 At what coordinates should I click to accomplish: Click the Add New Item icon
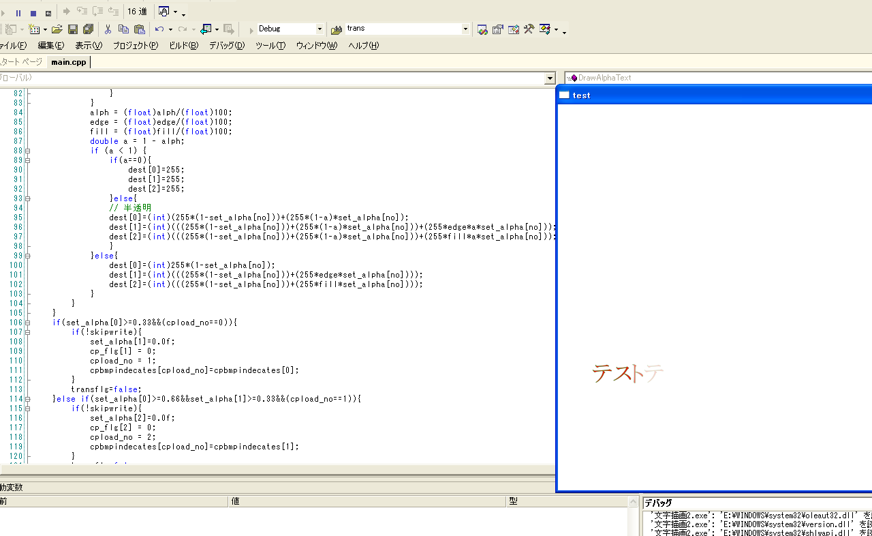34,29
